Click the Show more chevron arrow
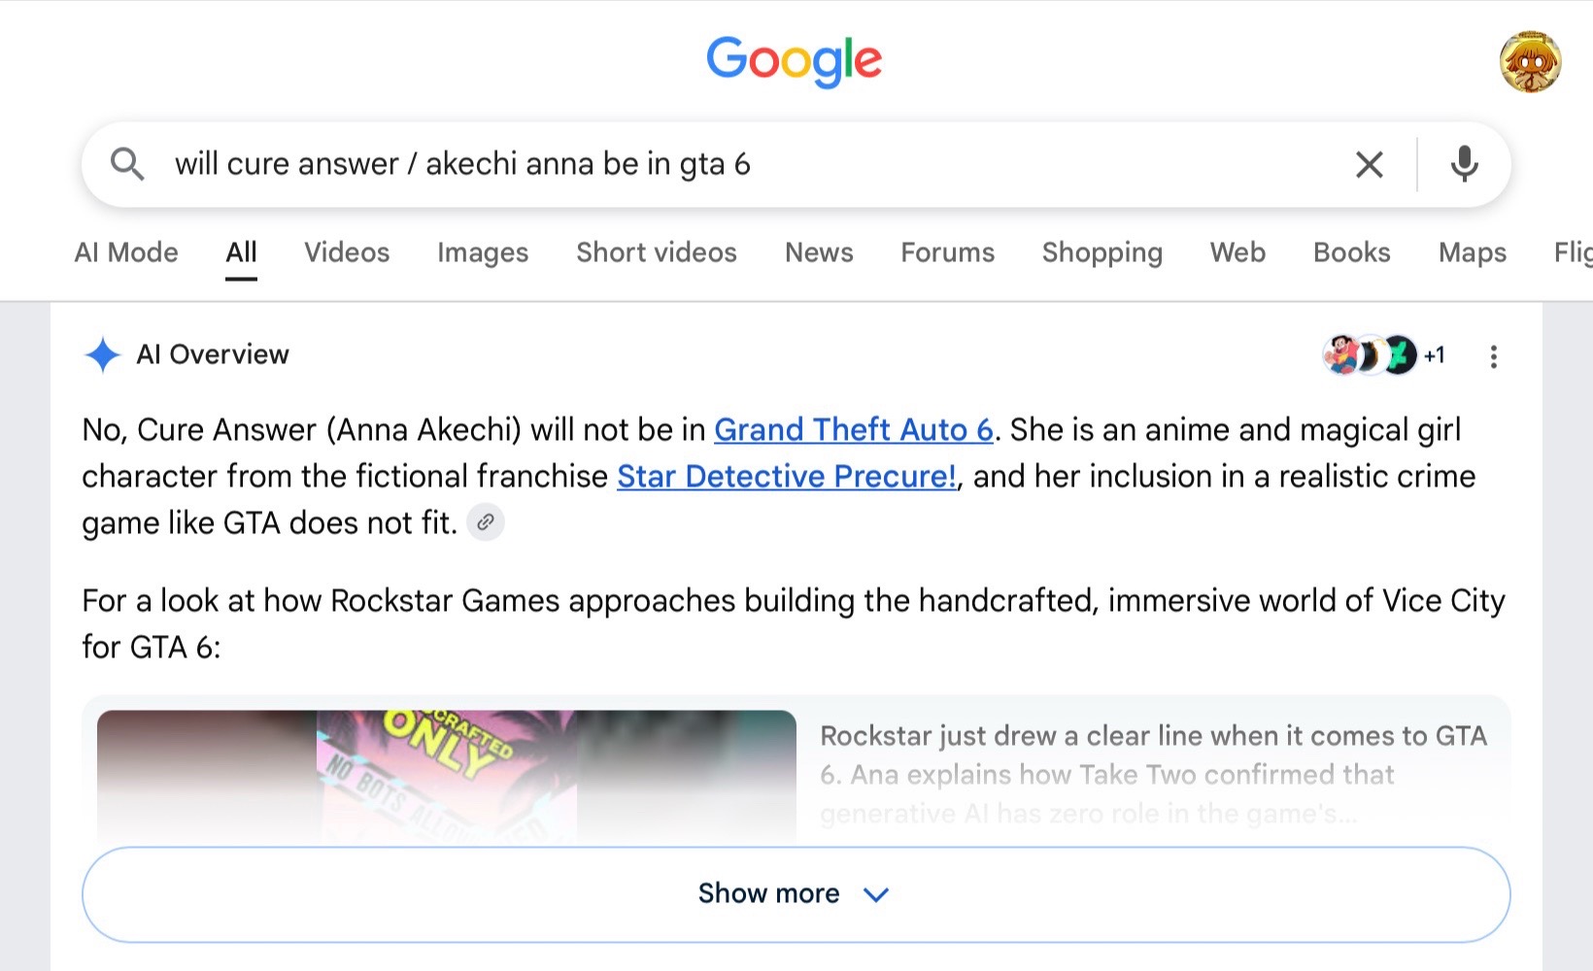1593x971 pixels. pos(876,894)
